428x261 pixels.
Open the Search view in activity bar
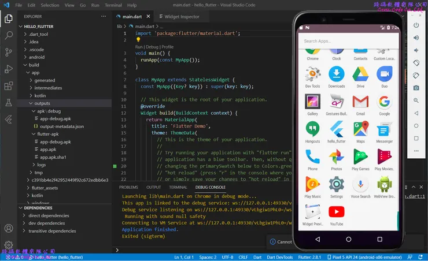coord(9,35)
